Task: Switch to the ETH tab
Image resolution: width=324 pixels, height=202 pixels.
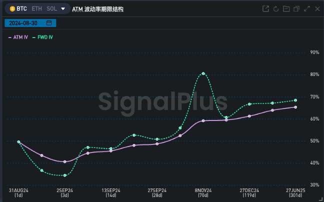Action: point(36,9)
